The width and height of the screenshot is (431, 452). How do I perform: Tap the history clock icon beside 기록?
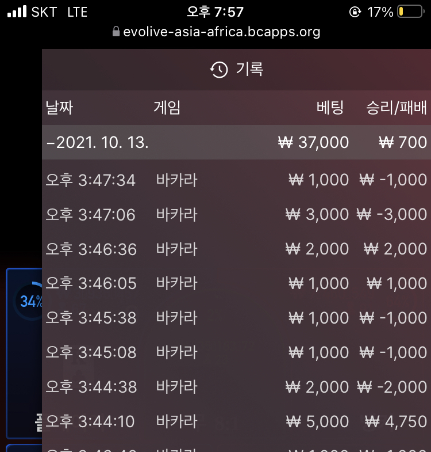[219, 70]
